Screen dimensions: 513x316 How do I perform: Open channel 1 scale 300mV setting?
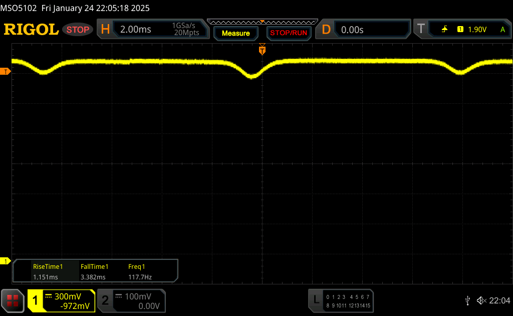click(68, 296)
